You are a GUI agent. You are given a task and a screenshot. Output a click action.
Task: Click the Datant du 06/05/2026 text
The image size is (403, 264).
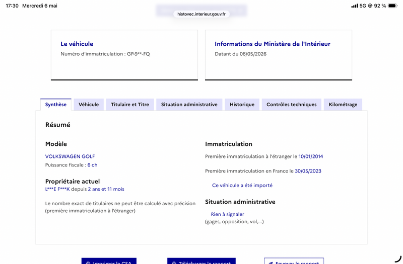[x=241, y=54]
